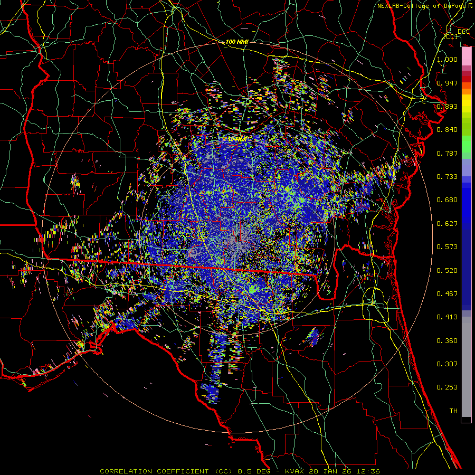This screenshot has height=475, width=475.
Task: Click the DEC label above the legend
Action: [463, 32]
